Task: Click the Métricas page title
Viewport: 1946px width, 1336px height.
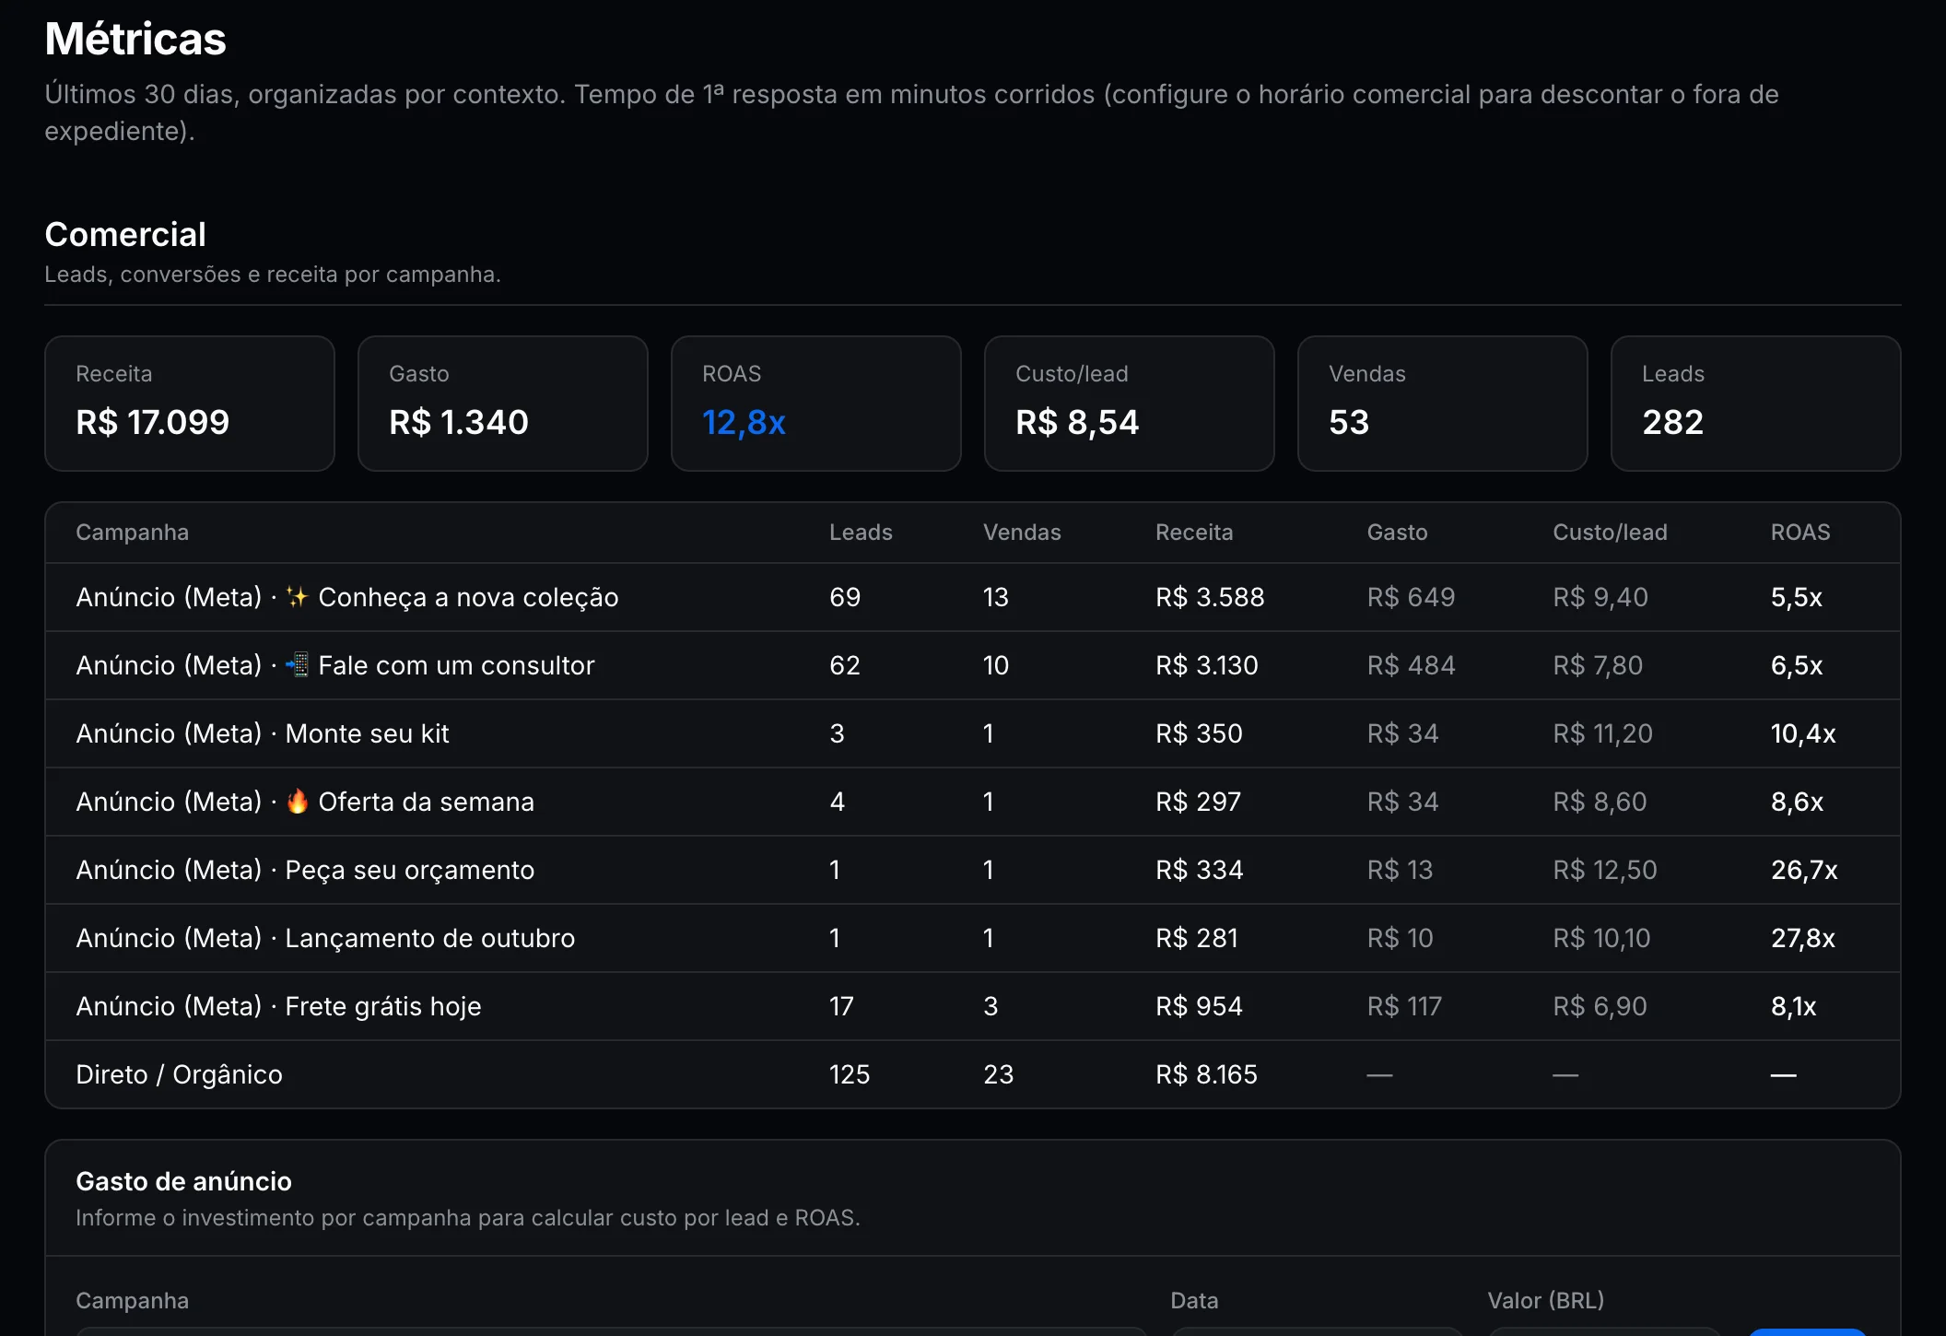Action: (x=135, y=39)
